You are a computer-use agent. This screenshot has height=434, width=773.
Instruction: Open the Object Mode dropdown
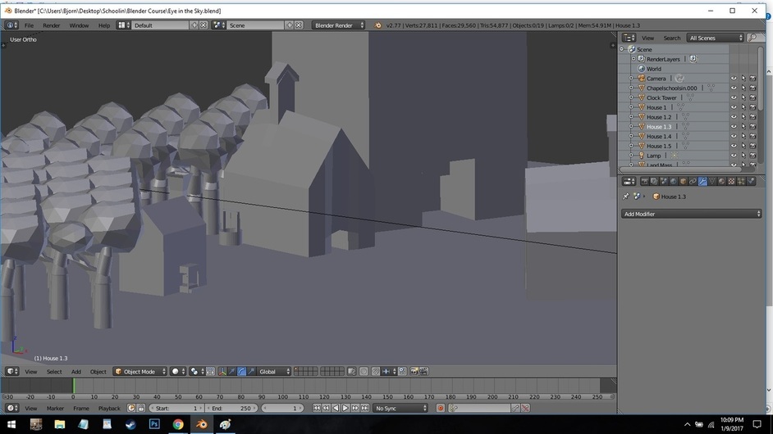tap(140, 372)
